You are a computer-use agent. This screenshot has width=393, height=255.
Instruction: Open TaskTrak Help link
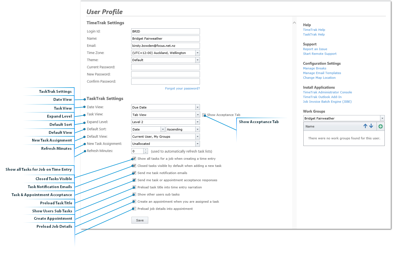(314, 34)
